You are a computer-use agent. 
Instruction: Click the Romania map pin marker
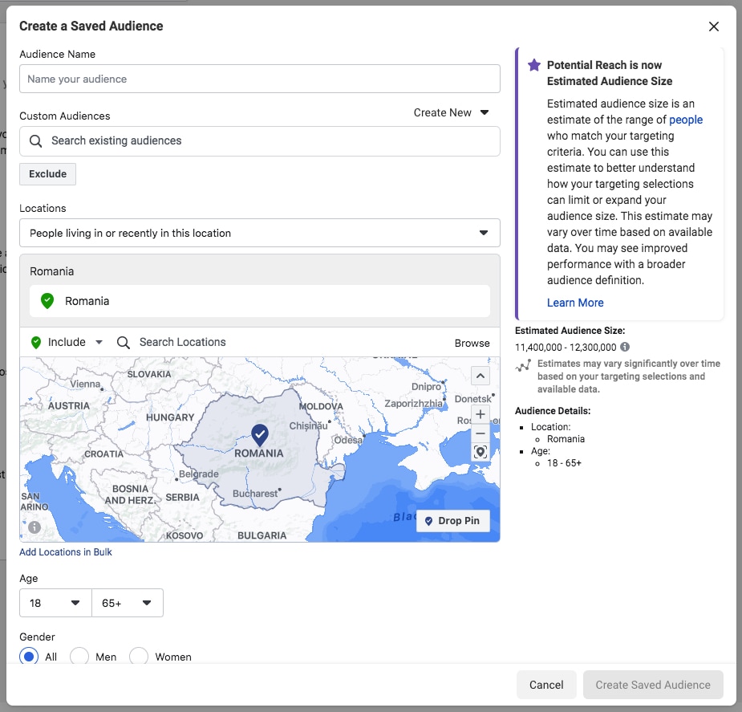tap(259, 435)
